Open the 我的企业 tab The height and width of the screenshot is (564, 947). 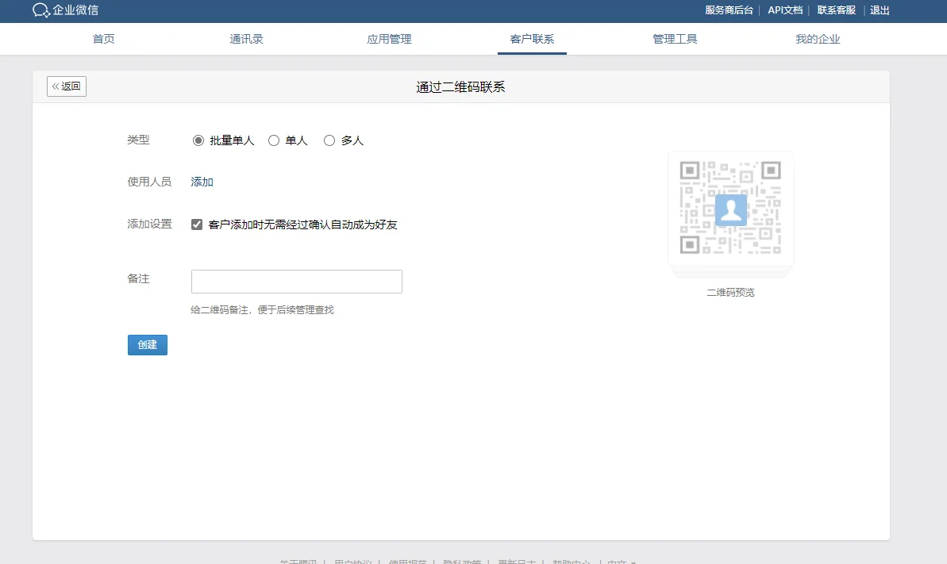pos(818,39)
